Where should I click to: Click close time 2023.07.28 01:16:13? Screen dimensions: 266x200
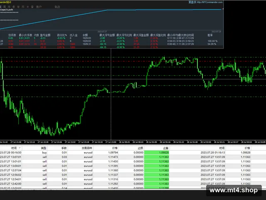click(213, 152)
